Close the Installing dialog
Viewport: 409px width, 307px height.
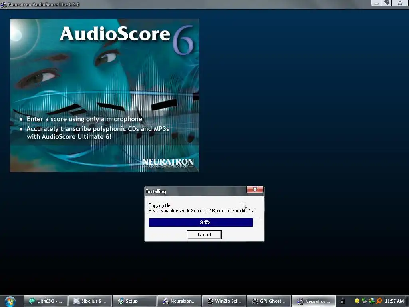click(255, 189)
